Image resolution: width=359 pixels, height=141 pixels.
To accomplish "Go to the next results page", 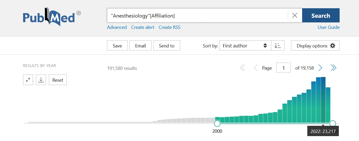I will tap(320, 68).
